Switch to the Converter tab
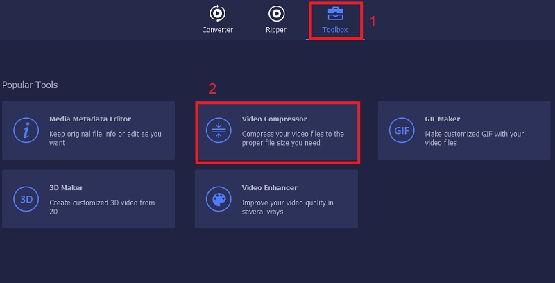Viewport: 555px width, 283px height. (217, 20)
